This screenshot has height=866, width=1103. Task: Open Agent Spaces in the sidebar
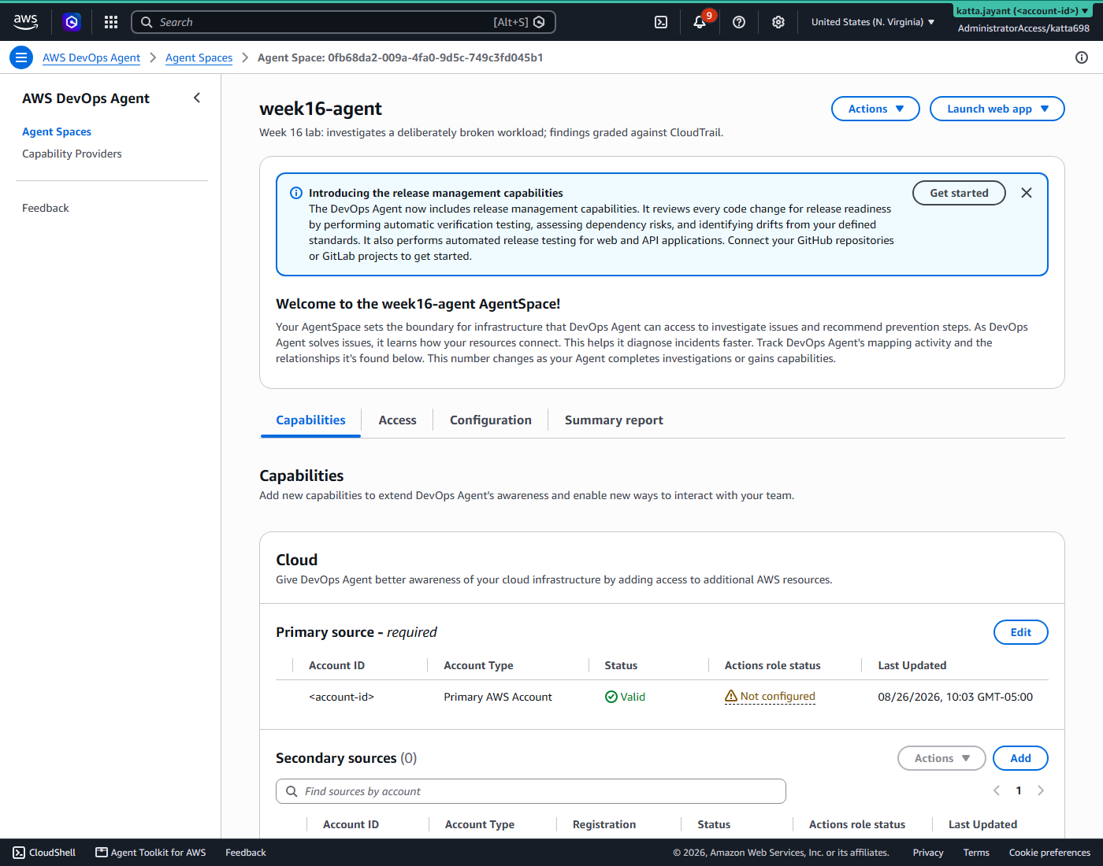coord(57,131)
